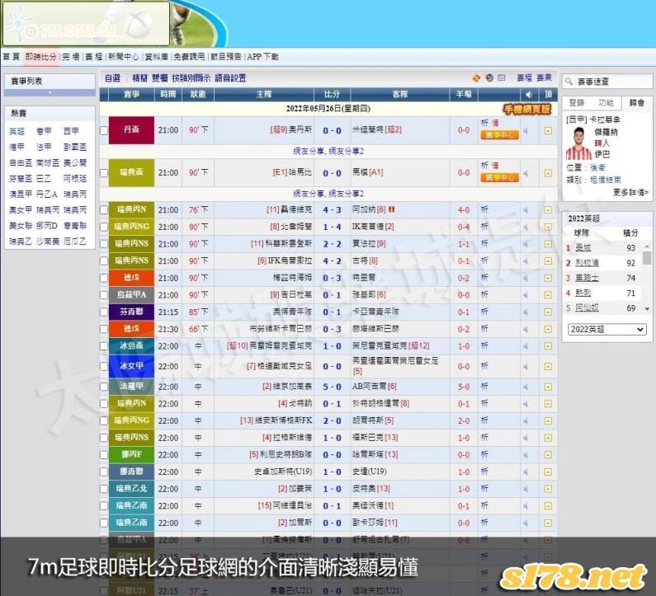Tick checkbox of 烏茲甲A 21:00 row

coord(104,295)
